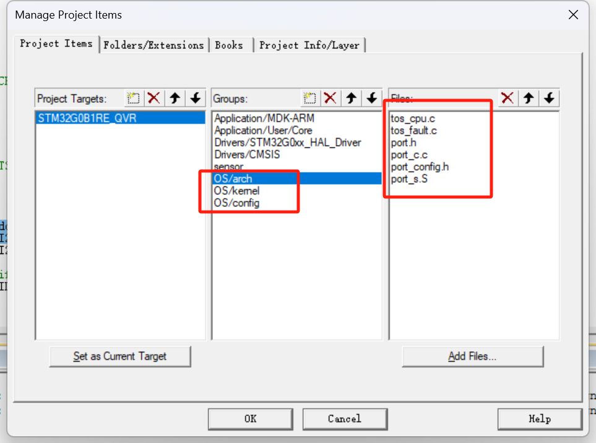Move selected group down

click(372, 98)
